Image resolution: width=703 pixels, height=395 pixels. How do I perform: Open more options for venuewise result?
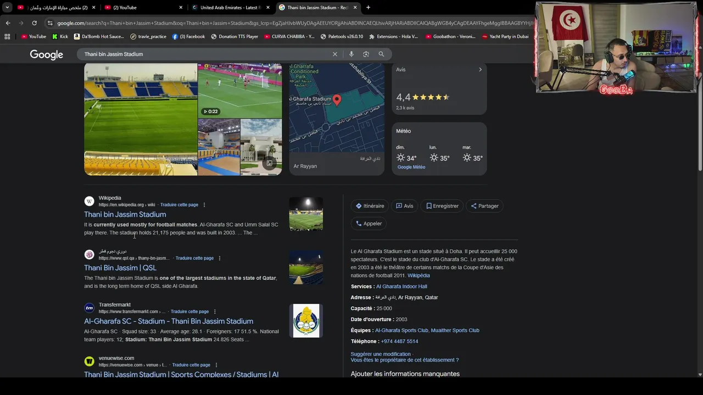(216, 365)
